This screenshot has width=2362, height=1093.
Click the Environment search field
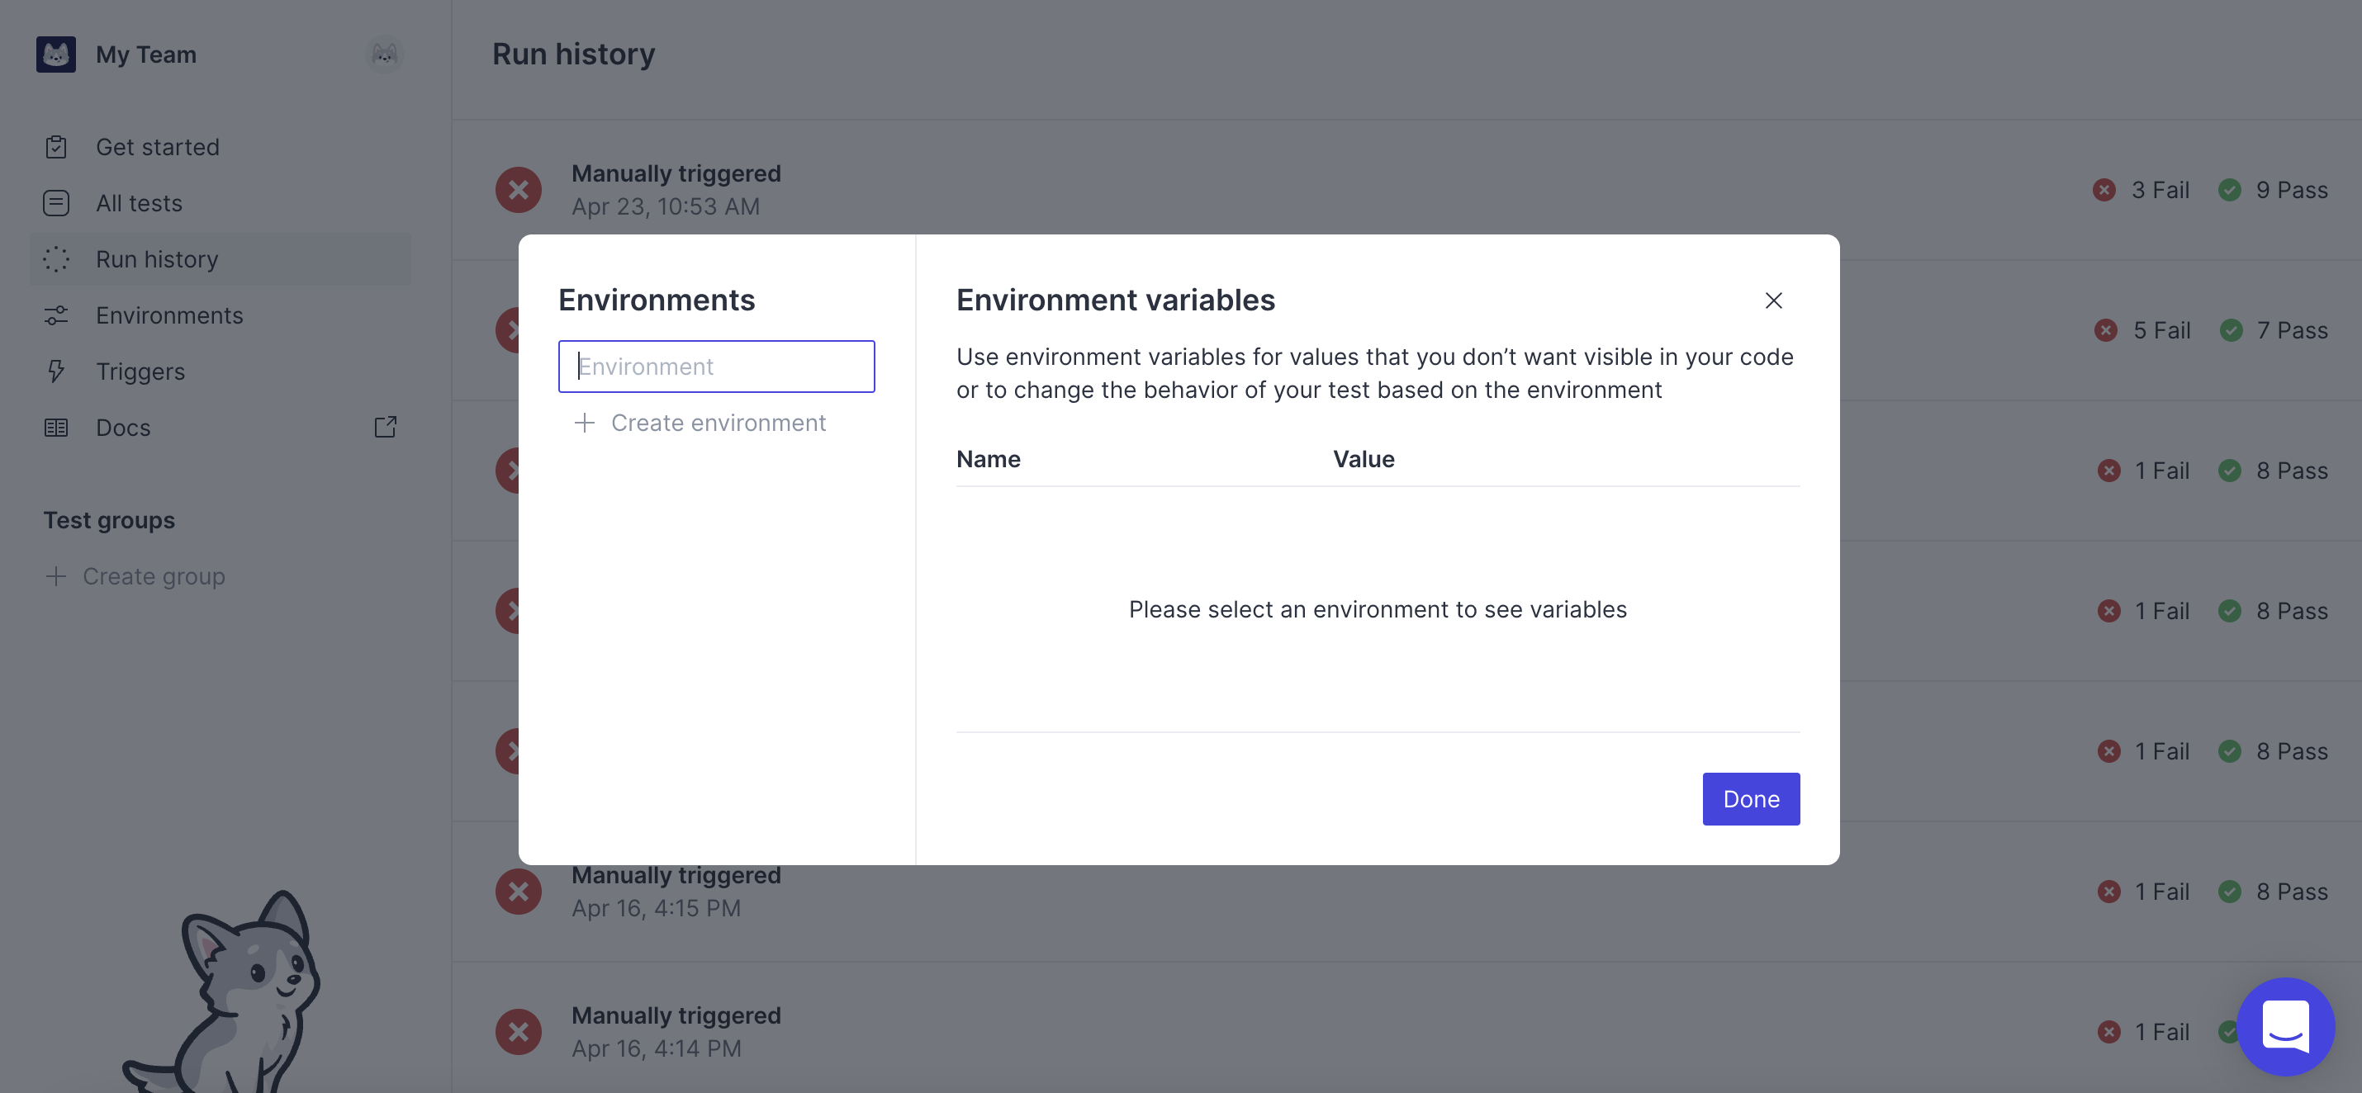[x=716, y=366]
